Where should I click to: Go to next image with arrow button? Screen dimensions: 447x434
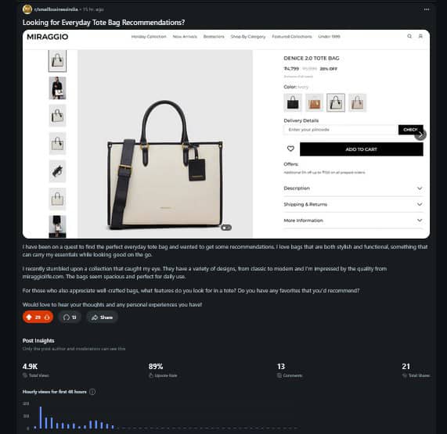coord(420,135)
